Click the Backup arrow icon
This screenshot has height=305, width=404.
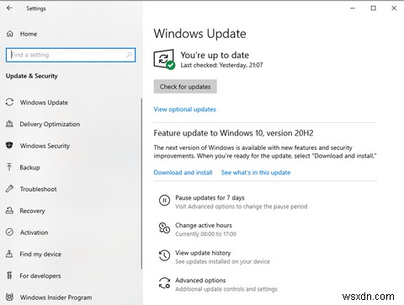click(x=9, y=167)
